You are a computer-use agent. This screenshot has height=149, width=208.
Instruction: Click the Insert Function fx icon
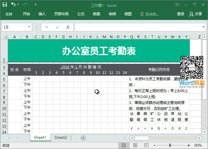[x=68, y=27]
